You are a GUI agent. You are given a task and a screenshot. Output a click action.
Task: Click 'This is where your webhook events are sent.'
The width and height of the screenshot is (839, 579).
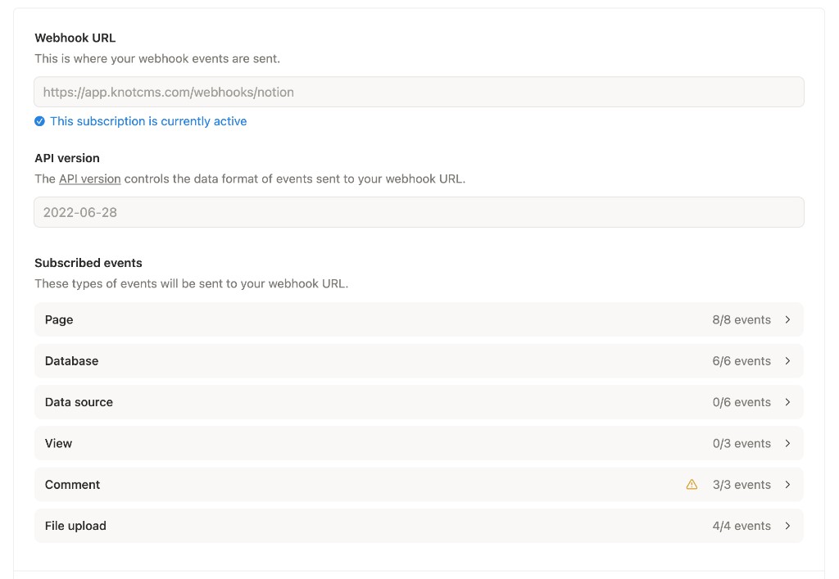(157, 59)
